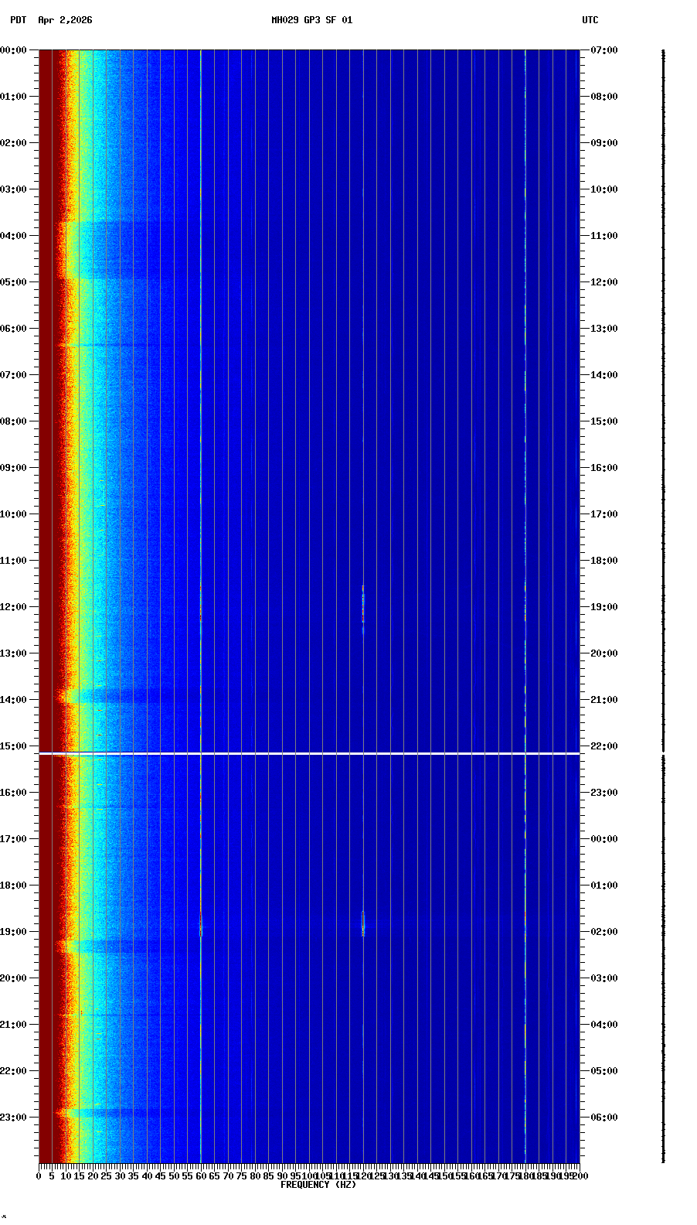This screenshot has height=1225, width=697.
Task: Click the 08:00 PDT time label
Action: pos(13,421)
